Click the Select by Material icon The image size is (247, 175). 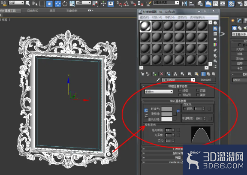click(x=215, y=61)
